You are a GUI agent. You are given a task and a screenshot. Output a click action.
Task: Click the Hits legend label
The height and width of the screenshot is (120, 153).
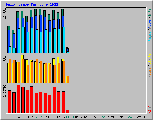[x=149, y=12]
